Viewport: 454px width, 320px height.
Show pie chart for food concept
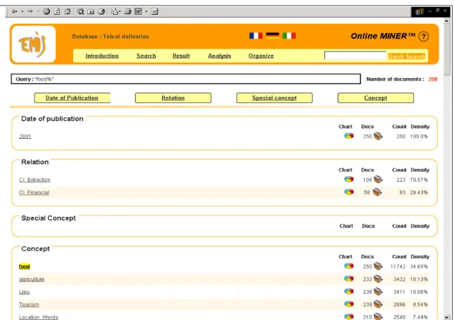pyautogui.click(x=349, y=266)
